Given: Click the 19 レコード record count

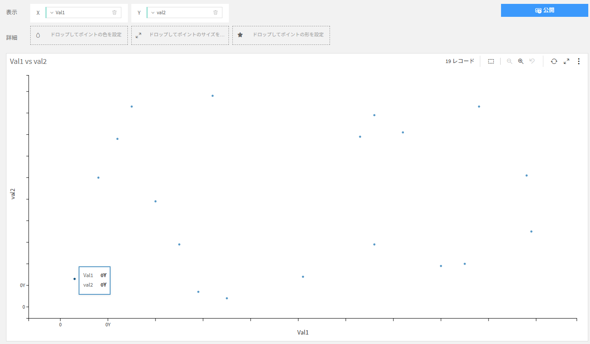Looking at the screenshot, I should [460, 61].
